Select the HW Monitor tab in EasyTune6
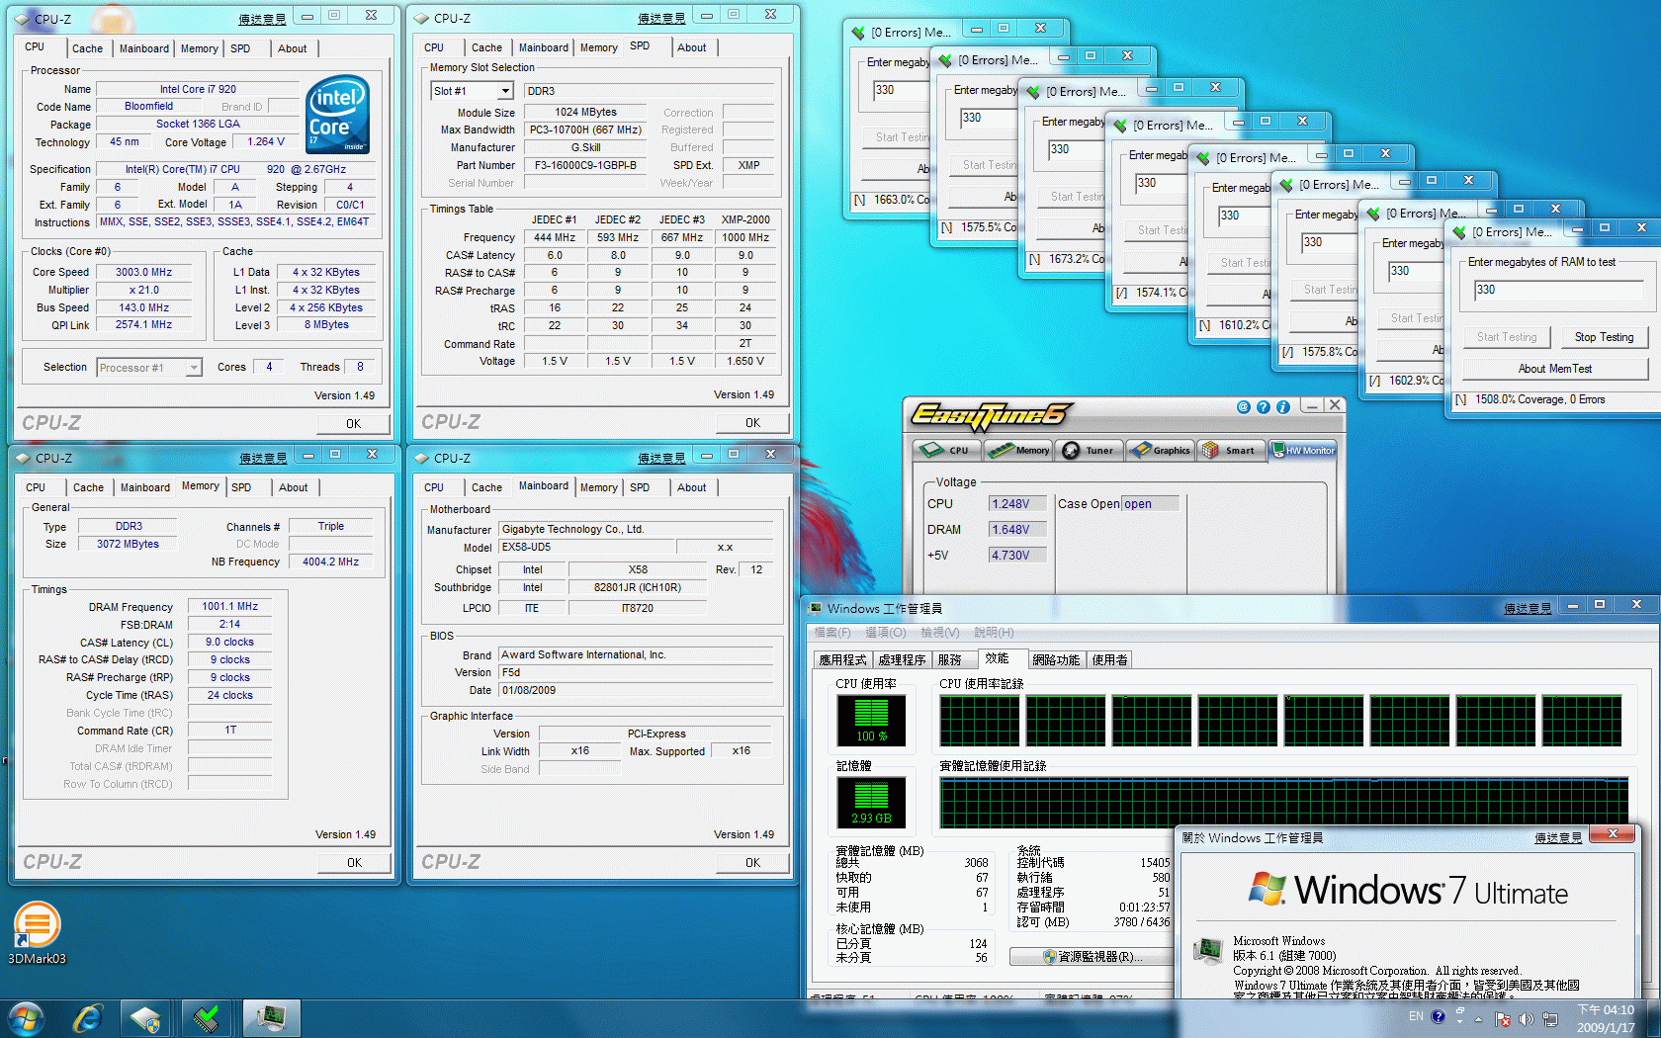The height and width of the screenshot is (1038, 1661). 1303,450
